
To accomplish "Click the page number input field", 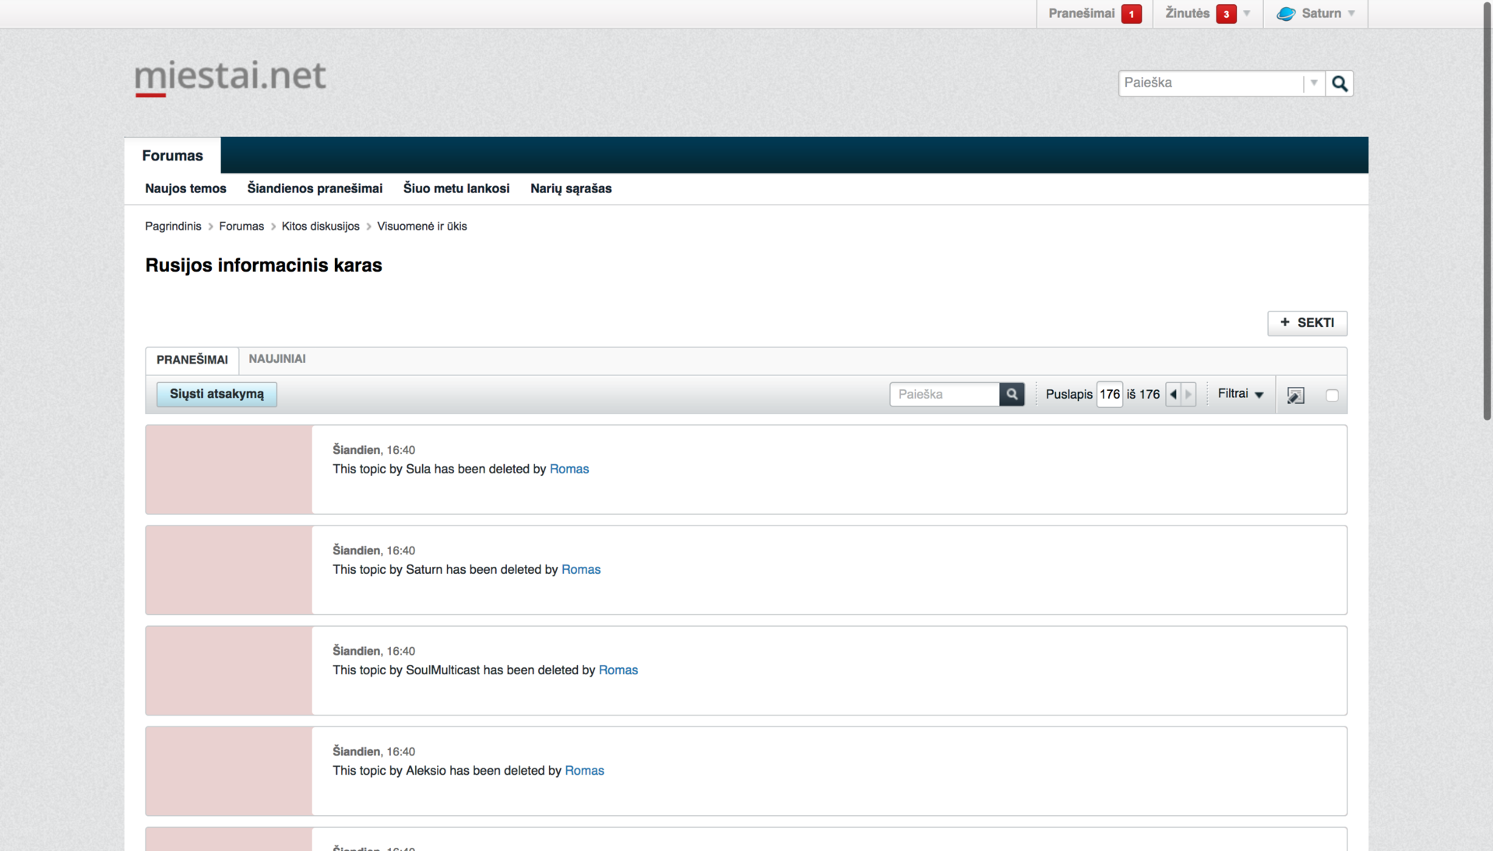I will pos(1109,395).
